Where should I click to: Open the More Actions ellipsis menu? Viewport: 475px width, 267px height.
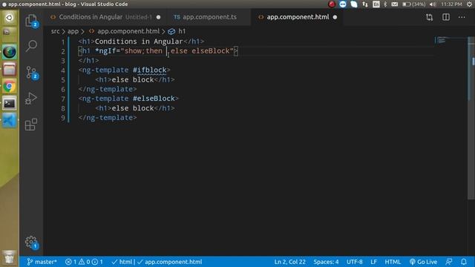pyautogui.click(x=462, y=17)
